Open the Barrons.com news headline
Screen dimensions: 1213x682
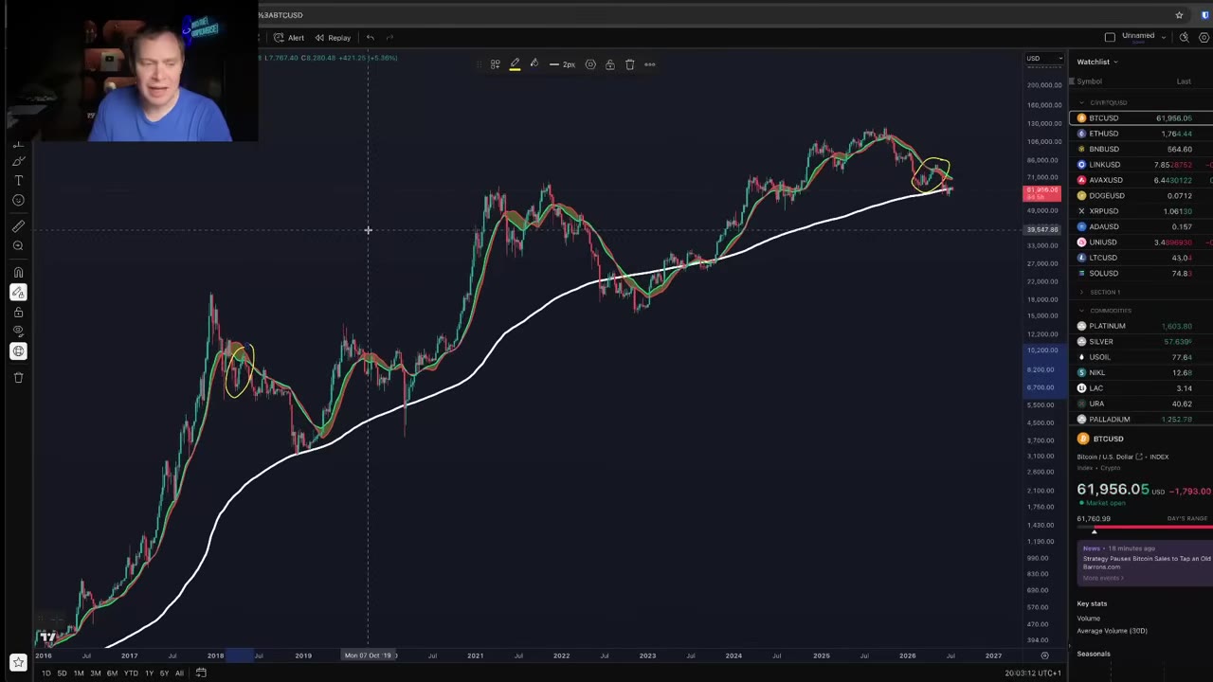[1147, 563]
